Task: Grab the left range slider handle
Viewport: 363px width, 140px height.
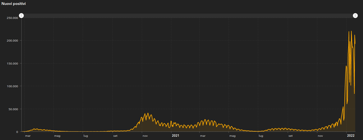Action: coord(21,16)
